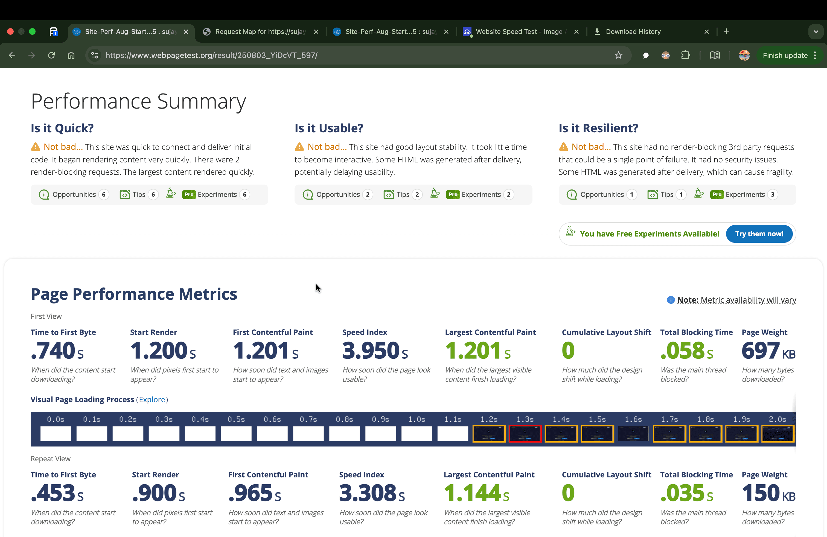827x537 pixels.
Task: Expand Tips under Is it Resilient?
Action: pyautogui.click(x=666, y=194)
